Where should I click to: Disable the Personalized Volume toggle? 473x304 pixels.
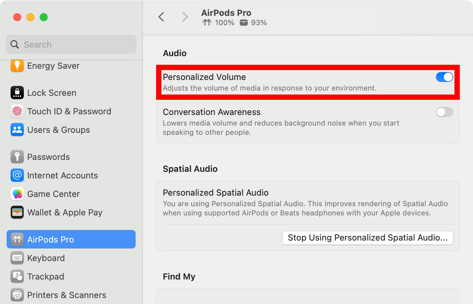(x=444, y=77)
